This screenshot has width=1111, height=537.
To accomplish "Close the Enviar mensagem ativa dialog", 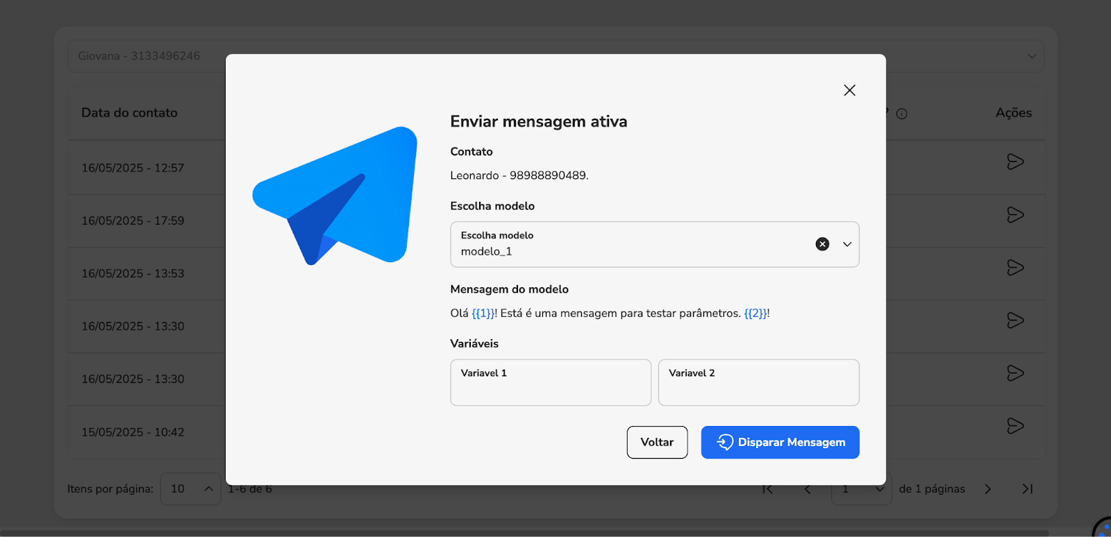I will pos(849,90).
